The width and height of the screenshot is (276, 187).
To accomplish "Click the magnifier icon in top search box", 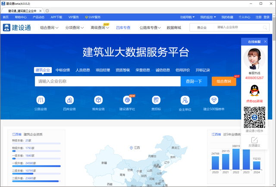I will [x=265, y=28].
